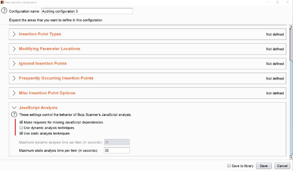Image resolution: width=293 pixels, height=171 pixels.
Task: Expand the Insertion Point Types chevron
Action: point(14,34)
